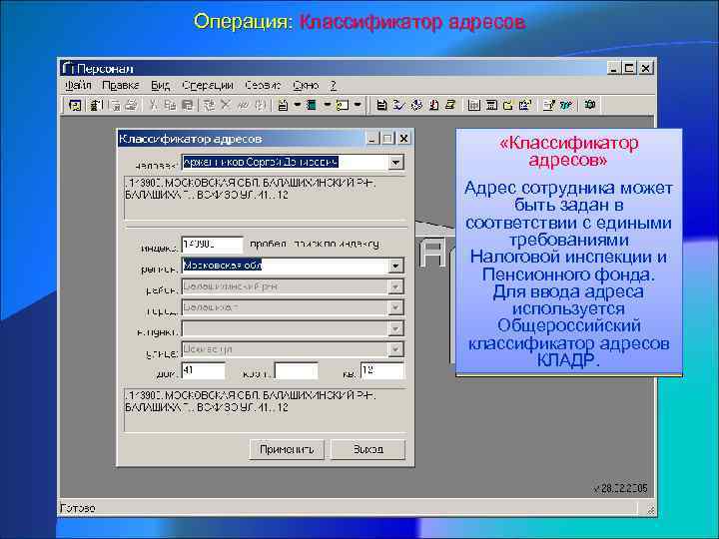Screen dimensions: 719x539
Task: Open the Правка menu
Action: point(121,86)
